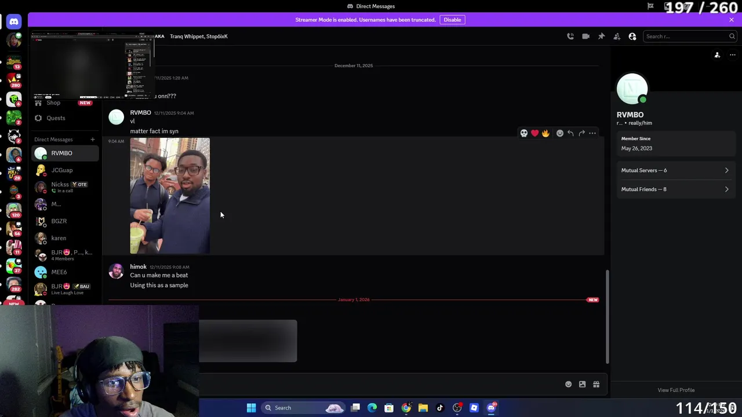This screenshot has width=742, height=417.
Task: Disable Streamer Mode button
Action: tap(452, 20)
